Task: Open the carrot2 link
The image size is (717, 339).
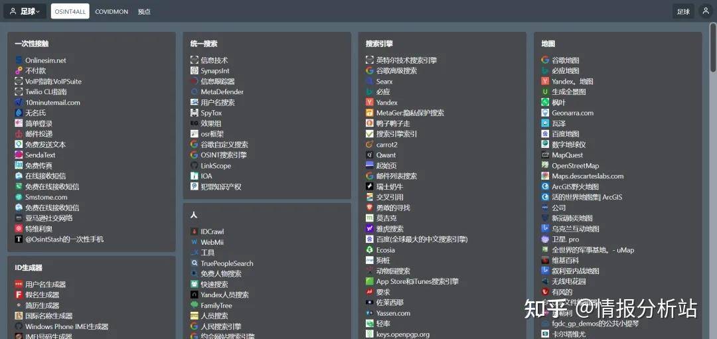Action: (x=387, y=145)
